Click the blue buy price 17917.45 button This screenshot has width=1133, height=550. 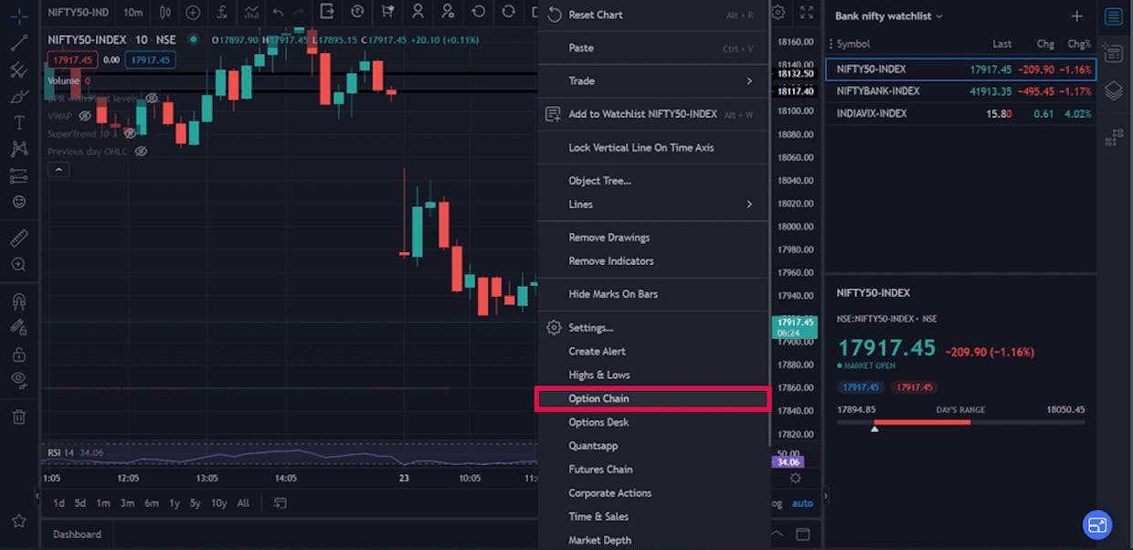tap(150, 60)
